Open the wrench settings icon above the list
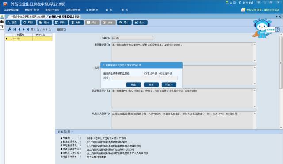This screenshot has width=283, height=164. (9, 29)
